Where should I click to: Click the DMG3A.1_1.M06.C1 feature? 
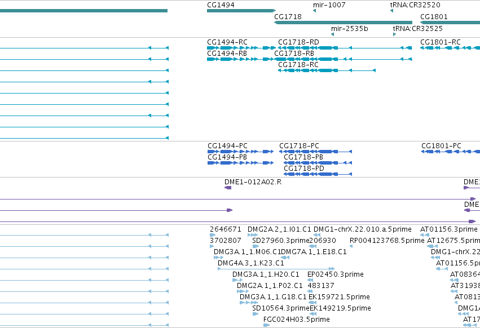(218, 258)
